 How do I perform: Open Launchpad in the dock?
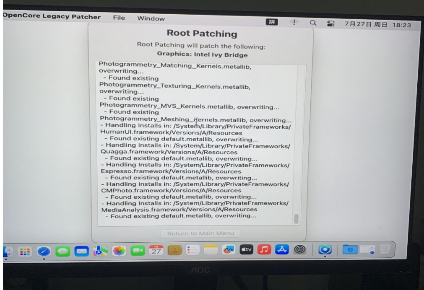(x=25, y=251)
